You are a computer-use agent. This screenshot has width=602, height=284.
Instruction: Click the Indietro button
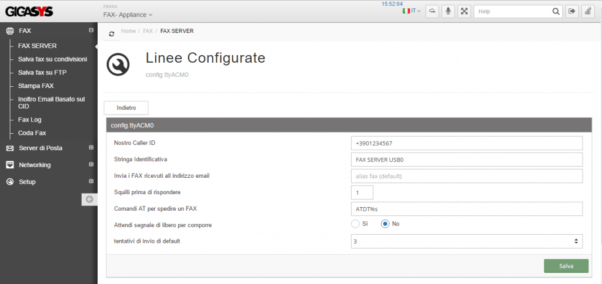tap(126, 108)
